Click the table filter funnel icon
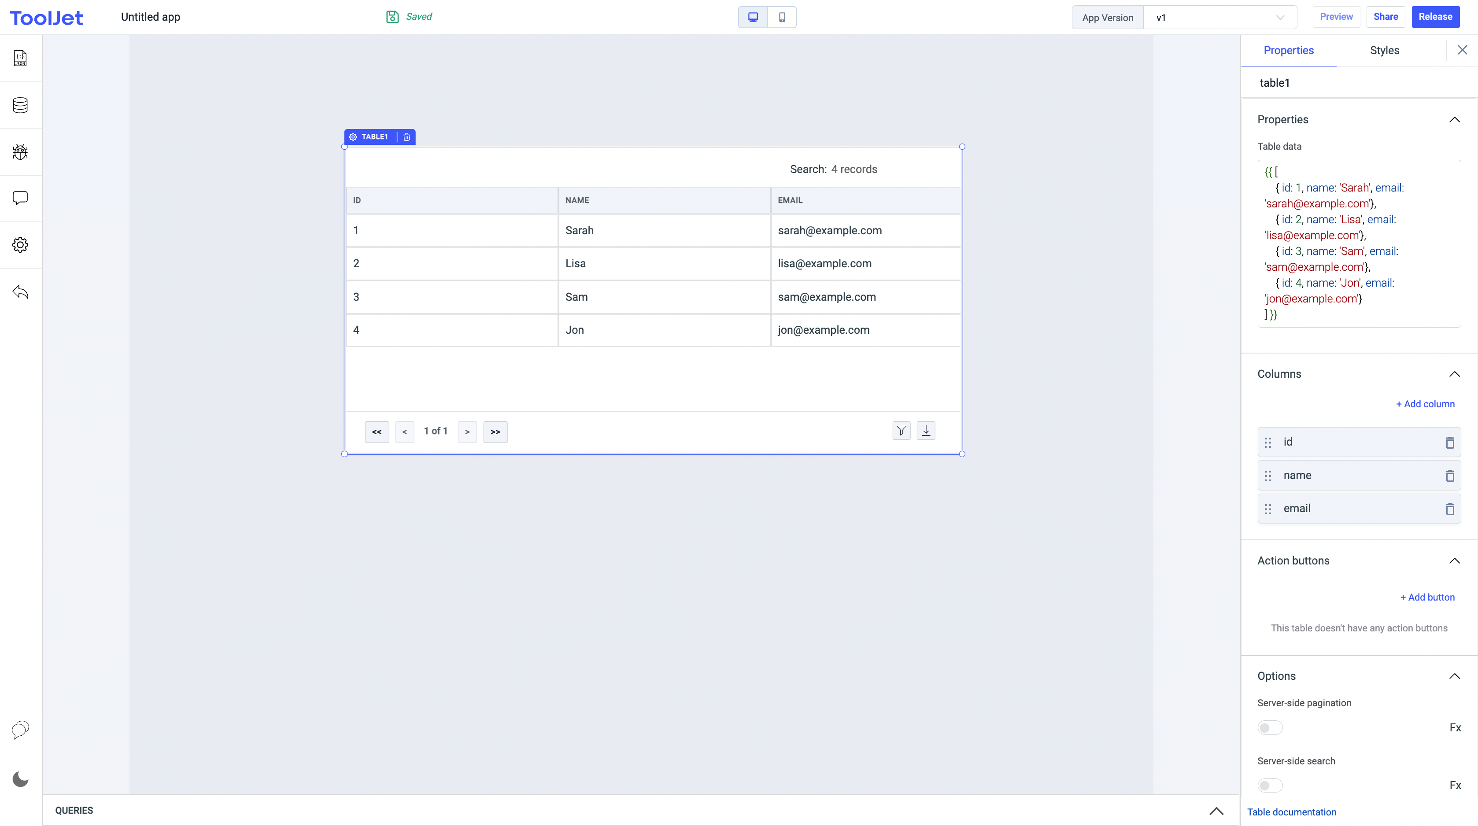This screenshot has width=1478, height=826. (902, 431)
